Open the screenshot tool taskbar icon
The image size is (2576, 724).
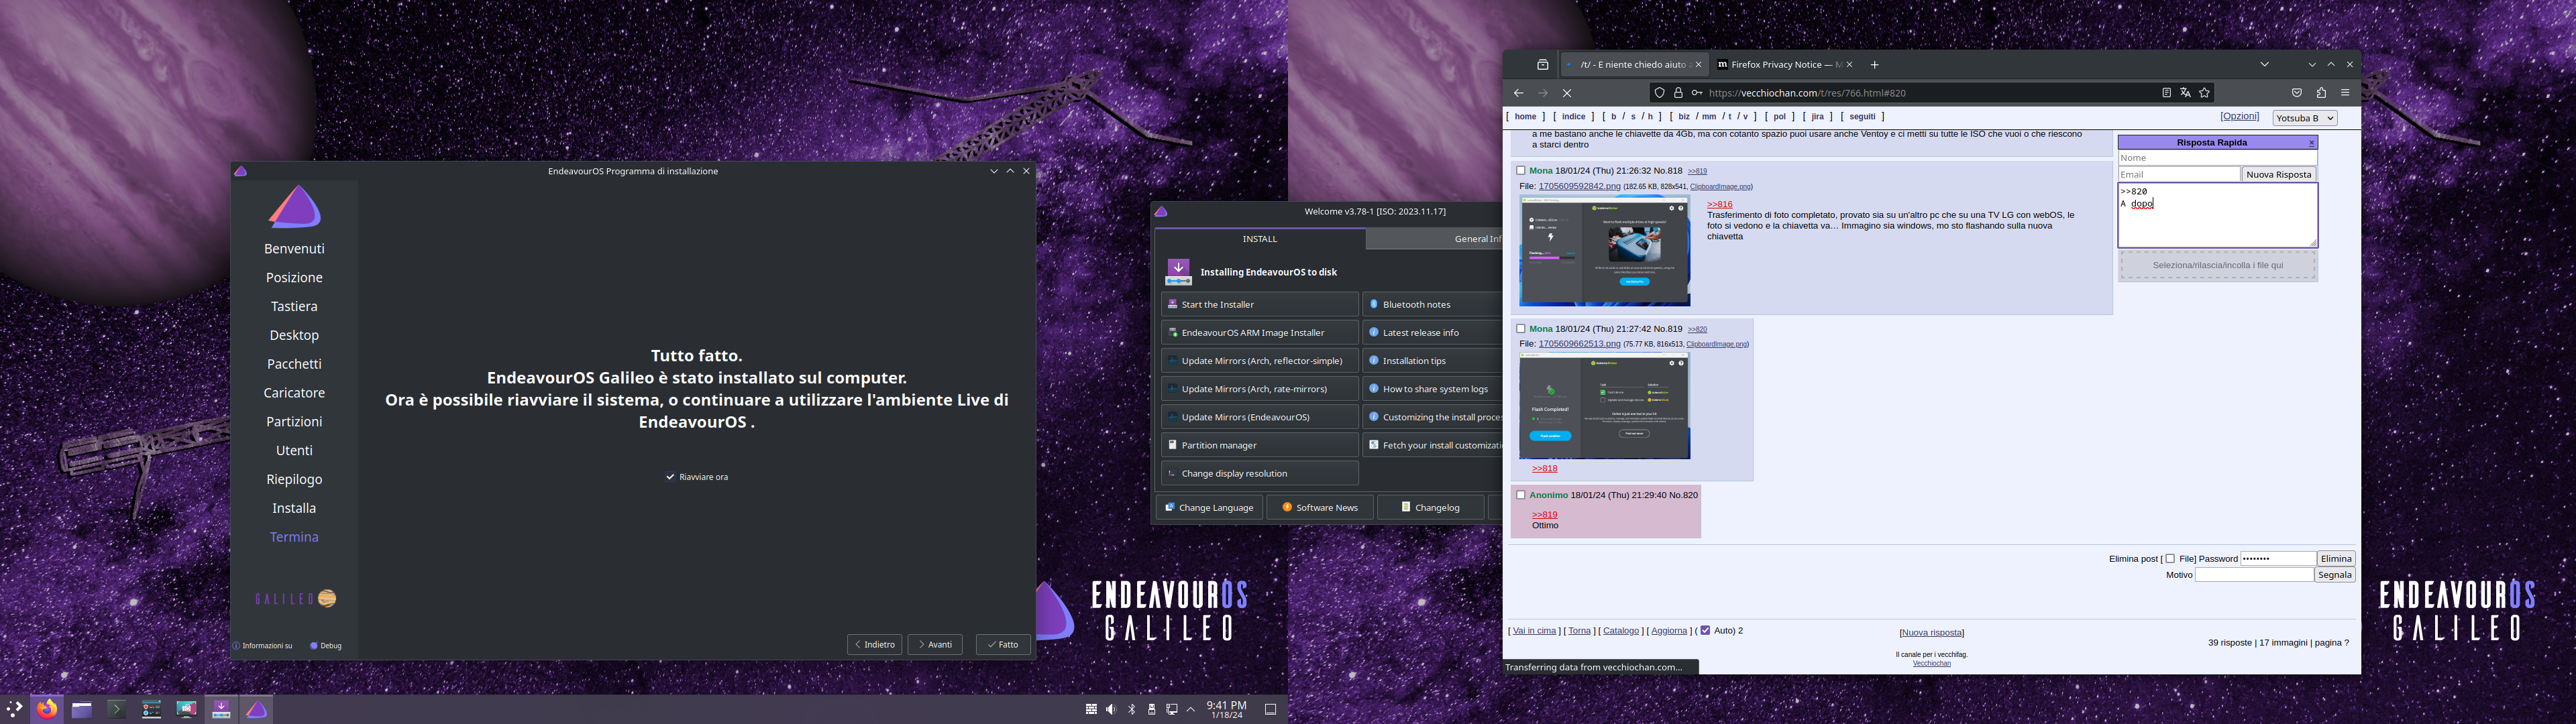(x=187, y=709)
